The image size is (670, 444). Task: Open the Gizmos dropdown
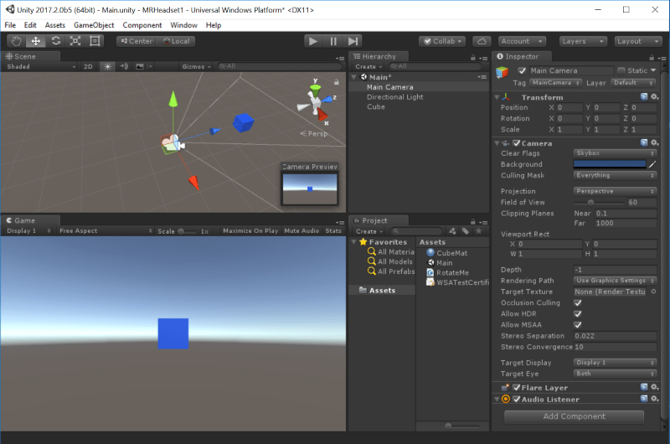[196, 66]
